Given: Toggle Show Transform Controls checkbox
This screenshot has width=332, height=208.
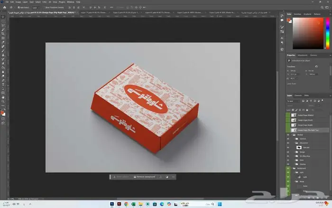Looking at the screenshot, I should tap(44, 8).
